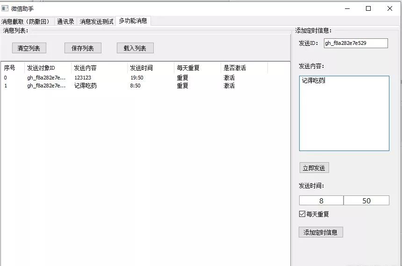This screenshot has width=402, height=266.
Task: Open the 消息截取（防撤回） tab
Action: click(27, 22)
